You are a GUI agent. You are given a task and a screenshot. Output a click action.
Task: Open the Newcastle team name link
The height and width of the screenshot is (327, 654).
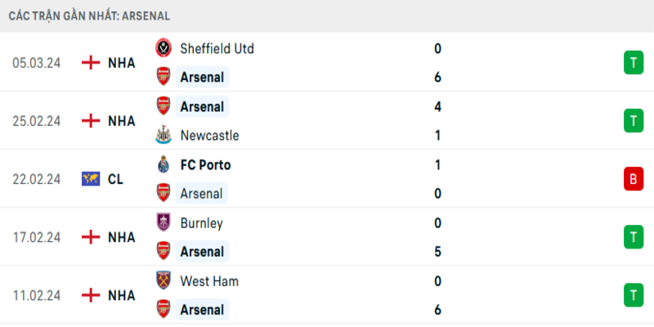pyautogui.click(x=209, y=136)
